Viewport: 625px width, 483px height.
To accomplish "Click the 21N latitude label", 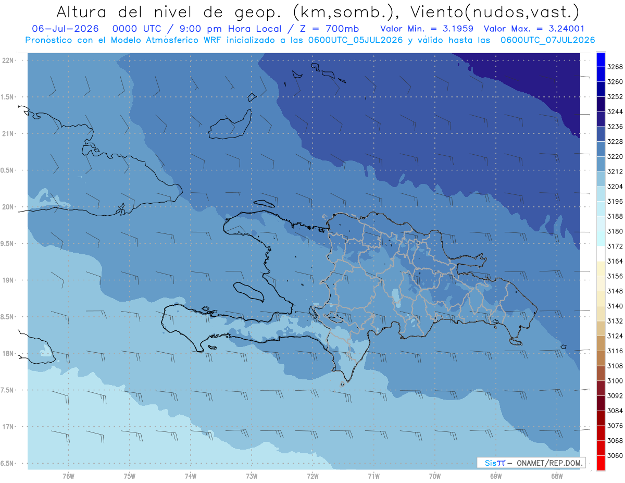I will click(x=8, y=134).
